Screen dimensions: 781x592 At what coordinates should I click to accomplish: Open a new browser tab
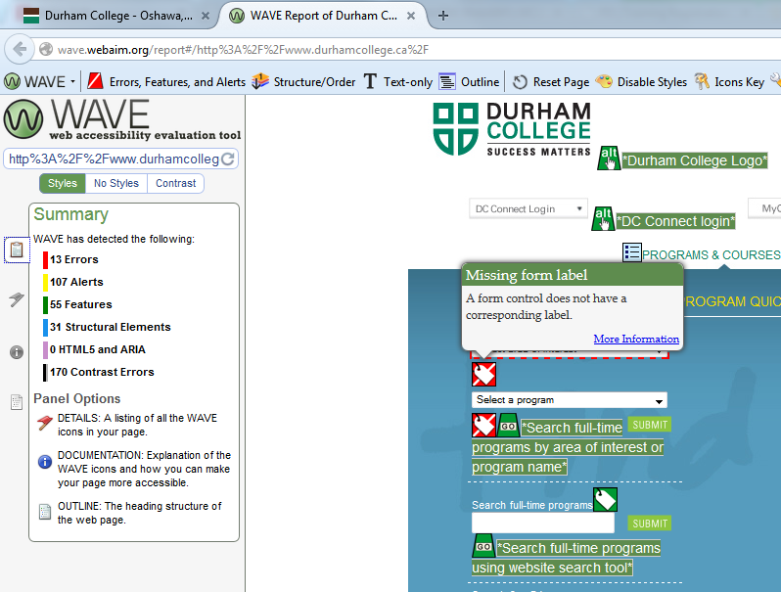[x=442, y=16]
